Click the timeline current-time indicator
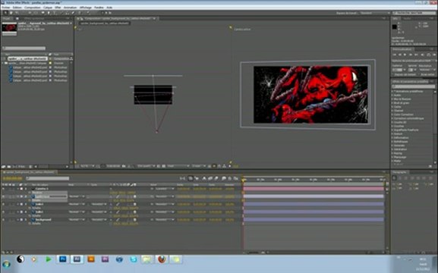Screen dimensions: 438x273 coord(244,180)
